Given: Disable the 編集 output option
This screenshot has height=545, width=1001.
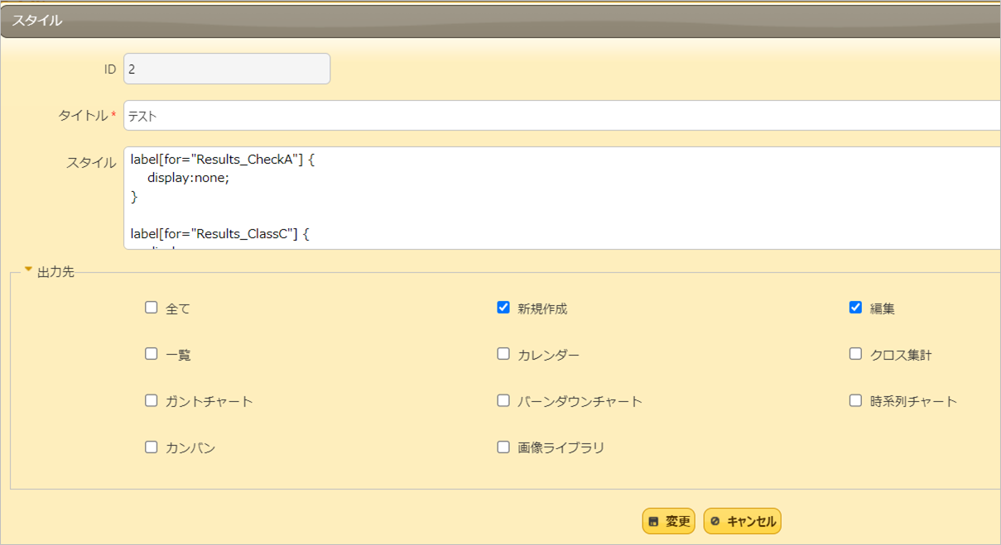Looking at the screenshot, I should (854, 307).
